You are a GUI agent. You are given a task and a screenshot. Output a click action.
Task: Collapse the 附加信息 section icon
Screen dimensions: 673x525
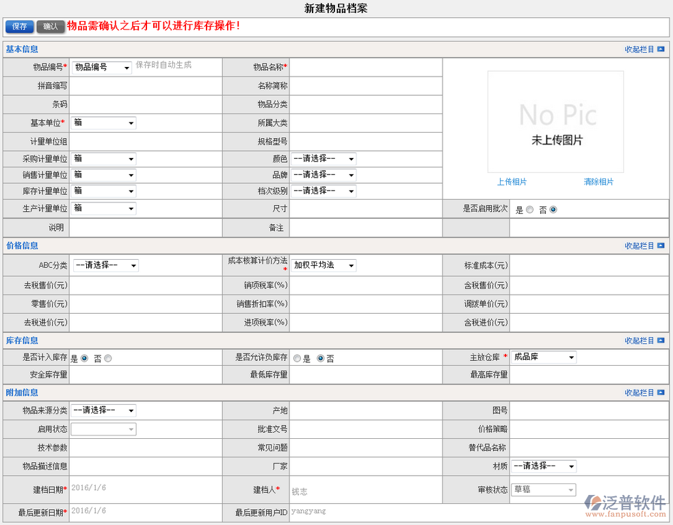(x=660, y=392)
